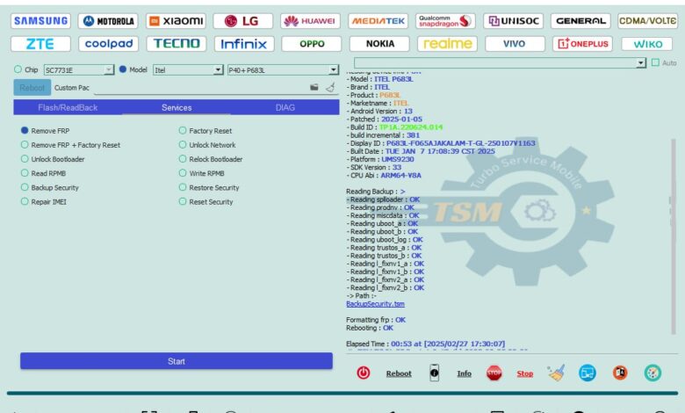The image size is (685, 413).
Task: Open the DIAG tab
Action: pyautogui.click(x=285, y=107)
